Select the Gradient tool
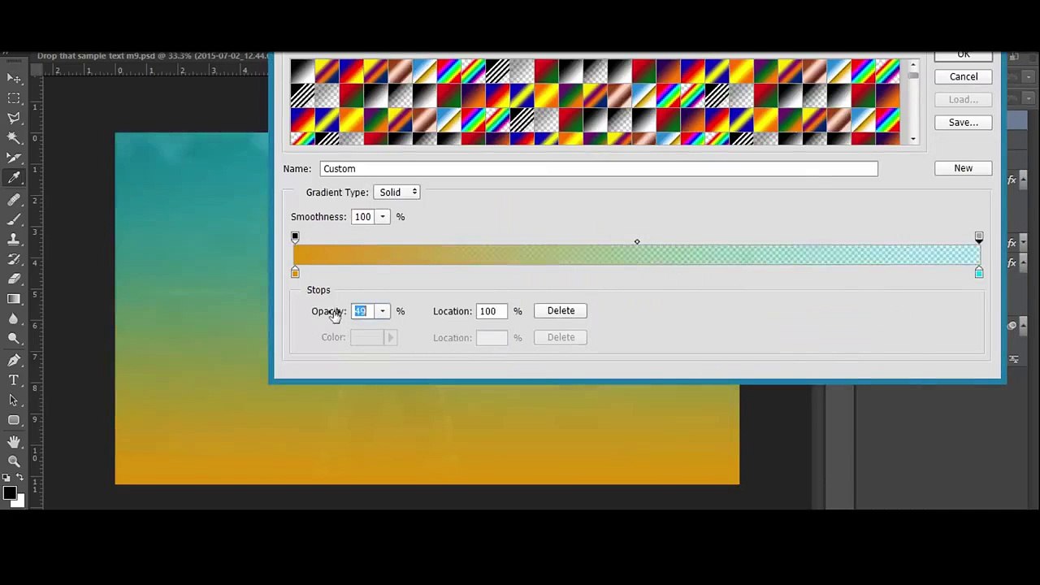Image resolution: width=1040 pixels, height=585 pixels. 14,299
